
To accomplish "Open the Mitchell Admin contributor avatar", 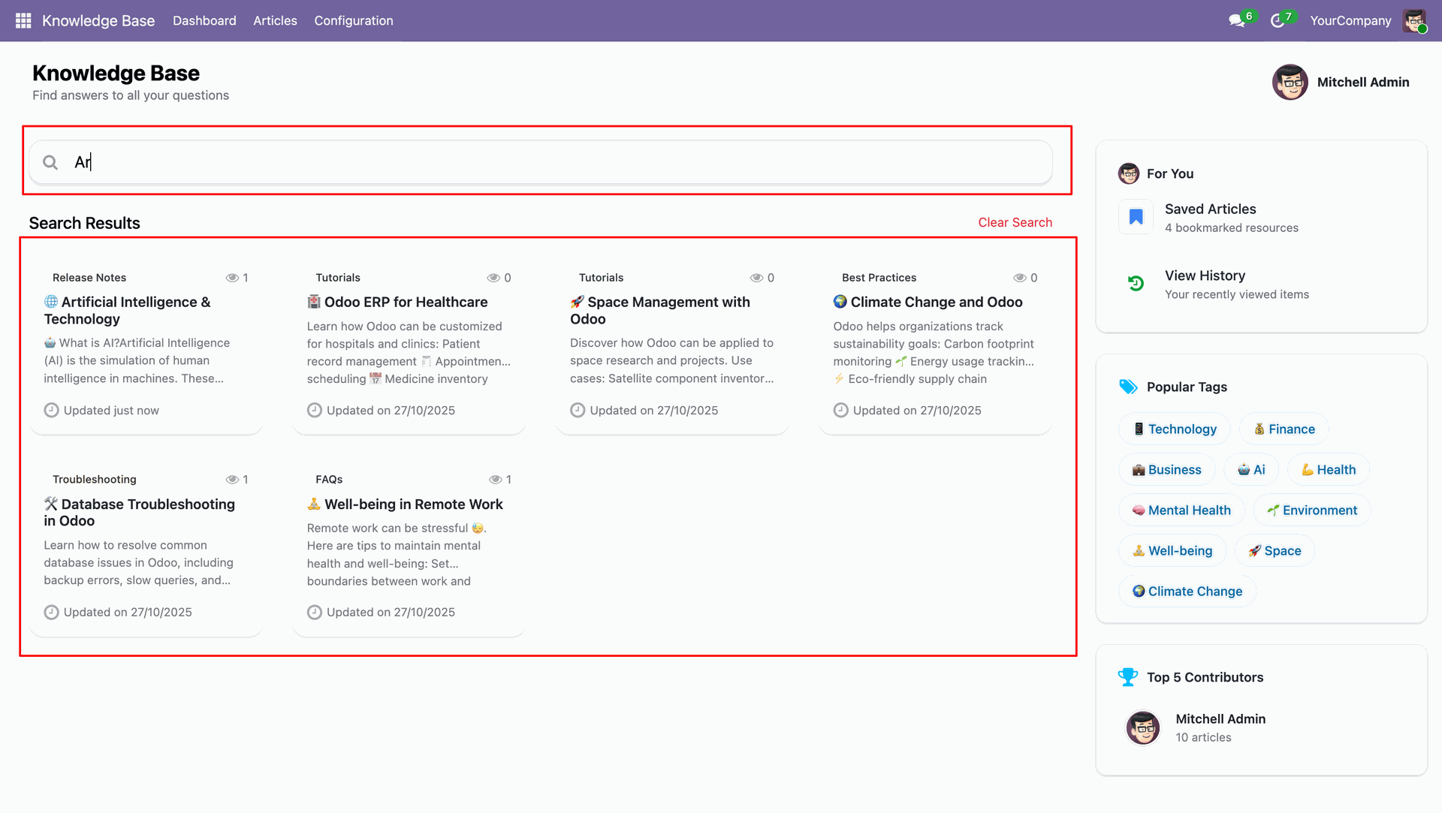I will 1143,727.
